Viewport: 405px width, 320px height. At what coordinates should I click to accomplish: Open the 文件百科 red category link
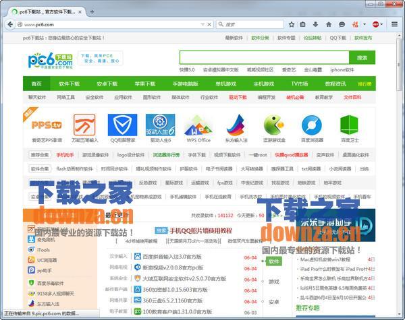click(x=352, y=97)
